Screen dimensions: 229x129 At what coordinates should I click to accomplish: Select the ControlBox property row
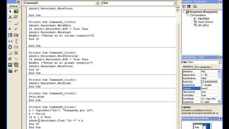[200, 95]
